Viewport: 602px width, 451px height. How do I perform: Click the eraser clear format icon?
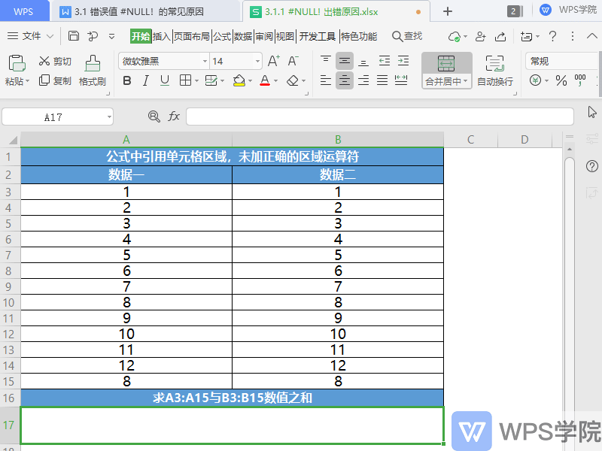pos(293,80)
